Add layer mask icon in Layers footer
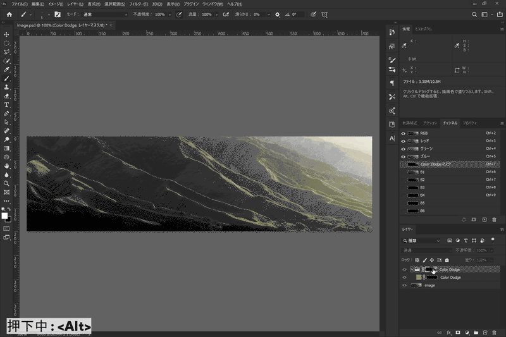Image resolution: width=506 pixels, height=337 pixels. (457, 333)
